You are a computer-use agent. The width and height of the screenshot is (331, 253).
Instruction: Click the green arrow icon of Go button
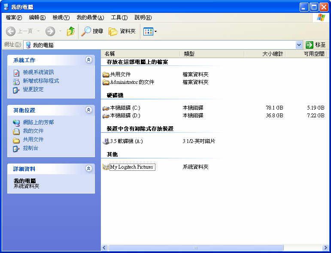click(x=309, y=45)
